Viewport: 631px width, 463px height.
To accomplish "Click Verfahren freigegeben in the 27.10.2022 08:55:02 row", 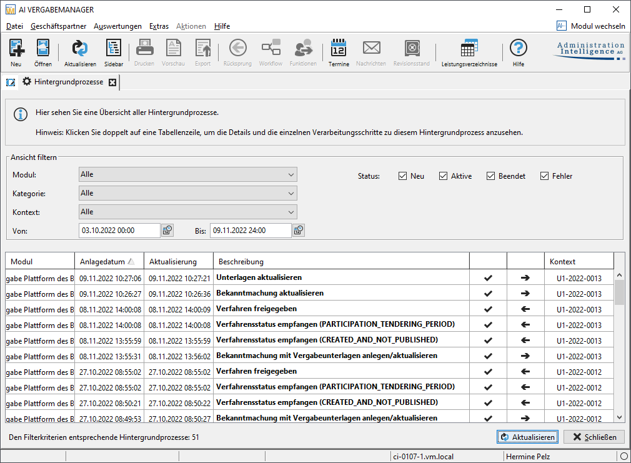I will point(256,371).
